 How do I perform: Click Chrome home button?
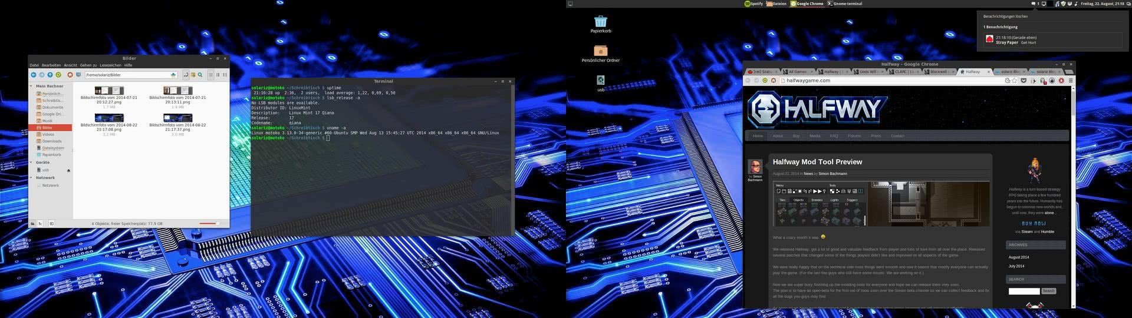coord(774,81)
